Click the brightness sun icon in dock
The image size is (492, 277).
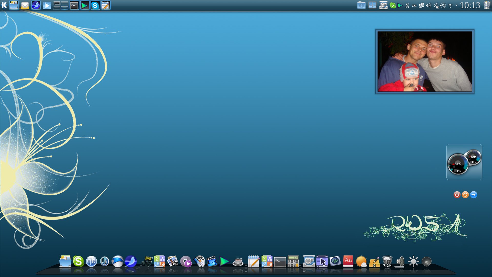(413, 261)
